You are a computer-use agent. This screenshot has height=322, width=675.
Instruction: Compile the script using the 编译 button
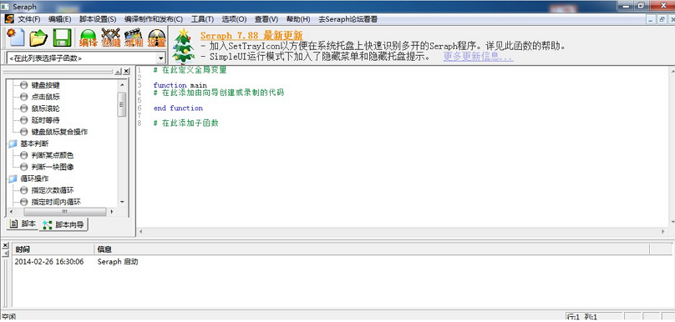point(89,38)
